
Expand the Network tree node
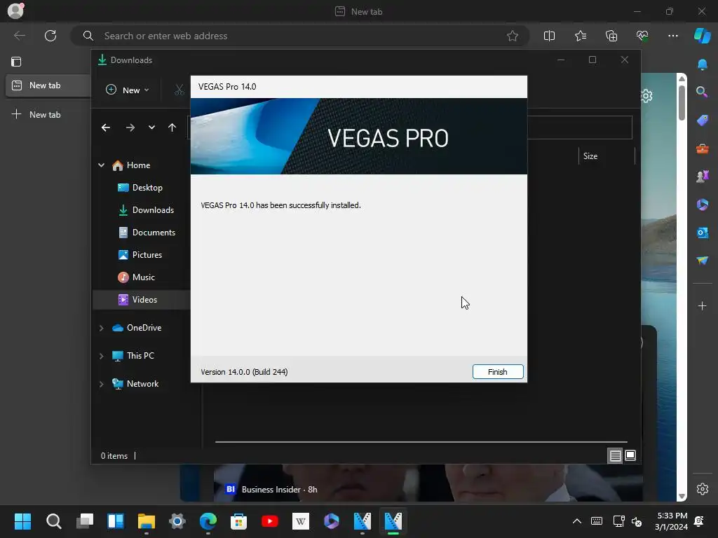tap(101, 384)
